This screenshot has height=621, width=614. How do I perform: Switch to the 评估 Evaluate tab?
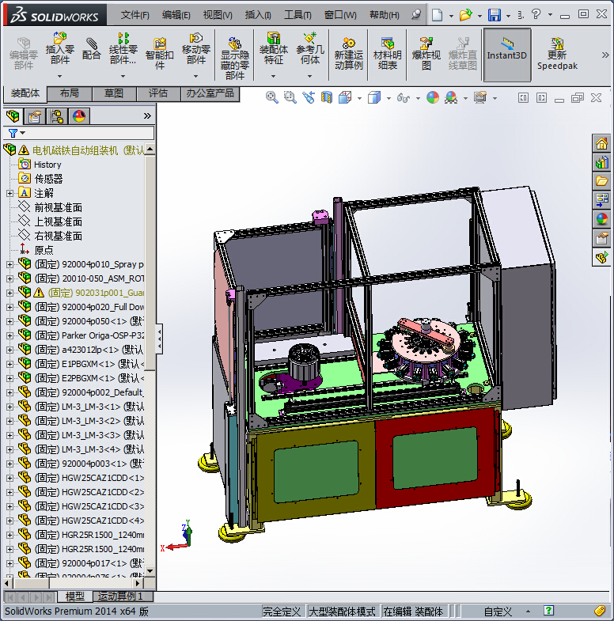point(158,94)
